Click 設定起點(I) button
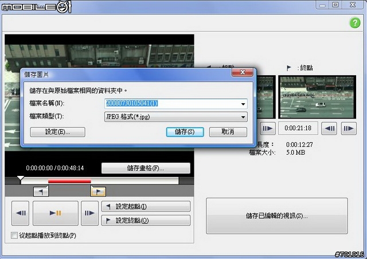 coord(146,207)
